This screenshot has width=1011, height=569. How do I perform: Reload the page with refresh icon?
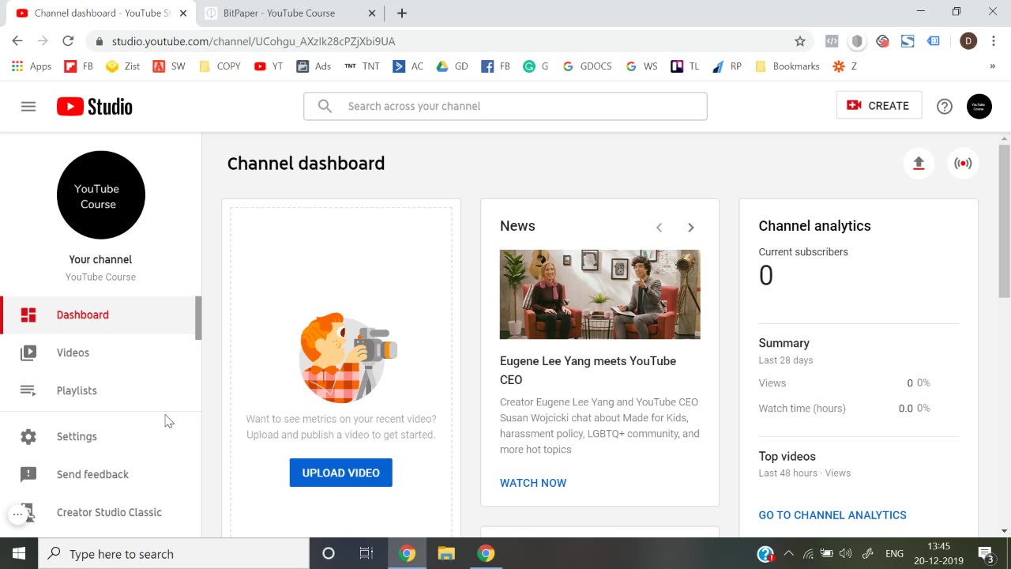point(68,41)
